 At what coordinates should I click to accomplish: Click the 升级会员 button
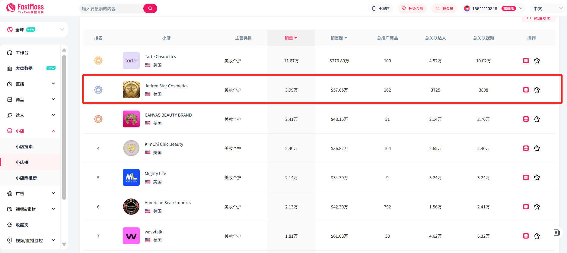click(412, 8)
